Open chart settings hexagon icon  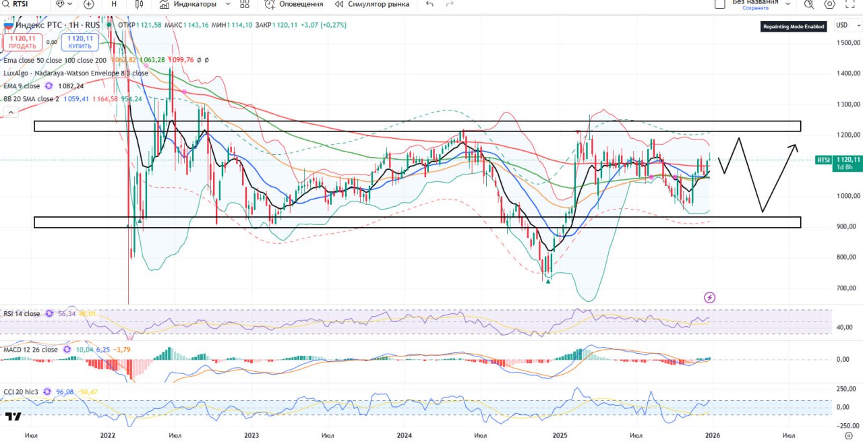tap(830, 4)
